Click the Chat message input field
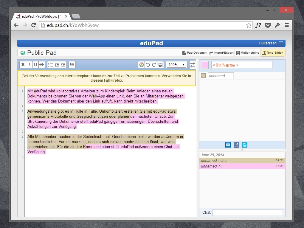 [x=247, y=213]
